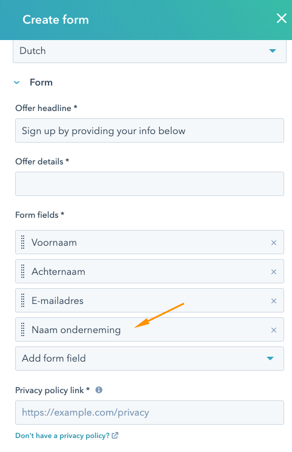
Task: Remove the Achternaam form field
Action: [x=274, y=272]
